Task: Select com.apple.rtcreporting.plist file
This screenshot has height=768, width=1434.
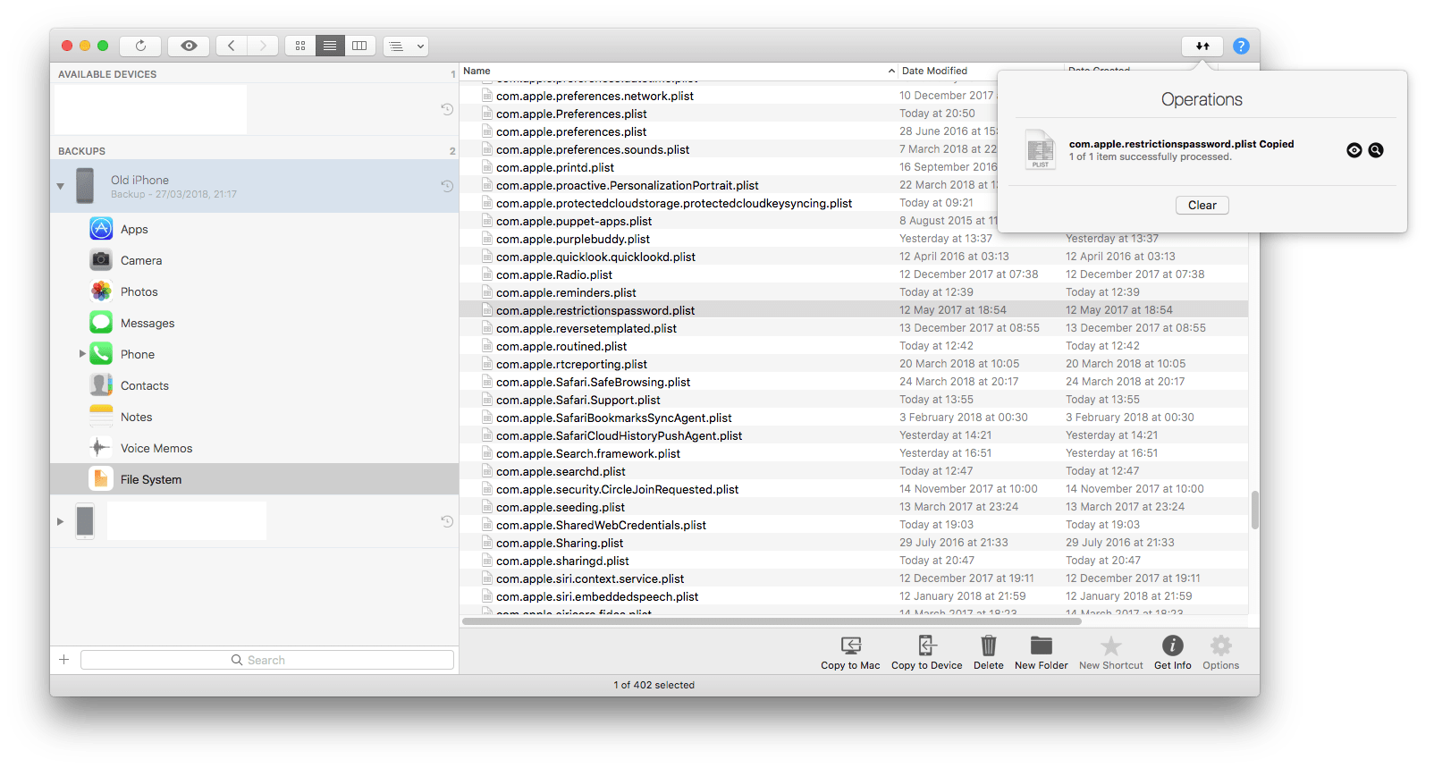Action: point(571,364)
